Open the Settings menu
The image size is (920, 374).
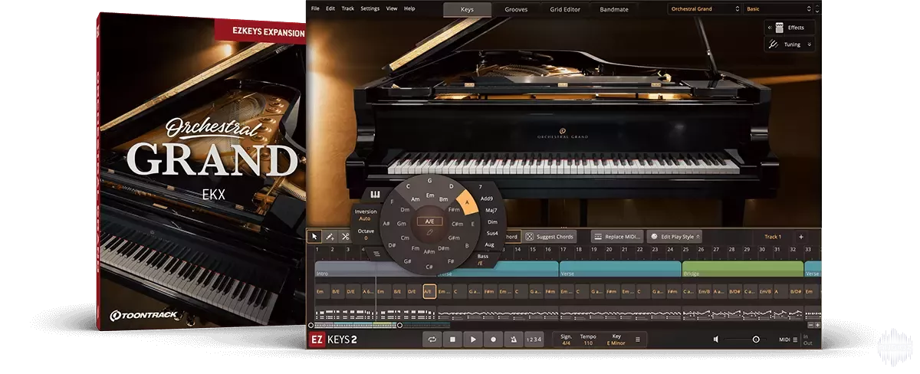(x=370, y=8)
